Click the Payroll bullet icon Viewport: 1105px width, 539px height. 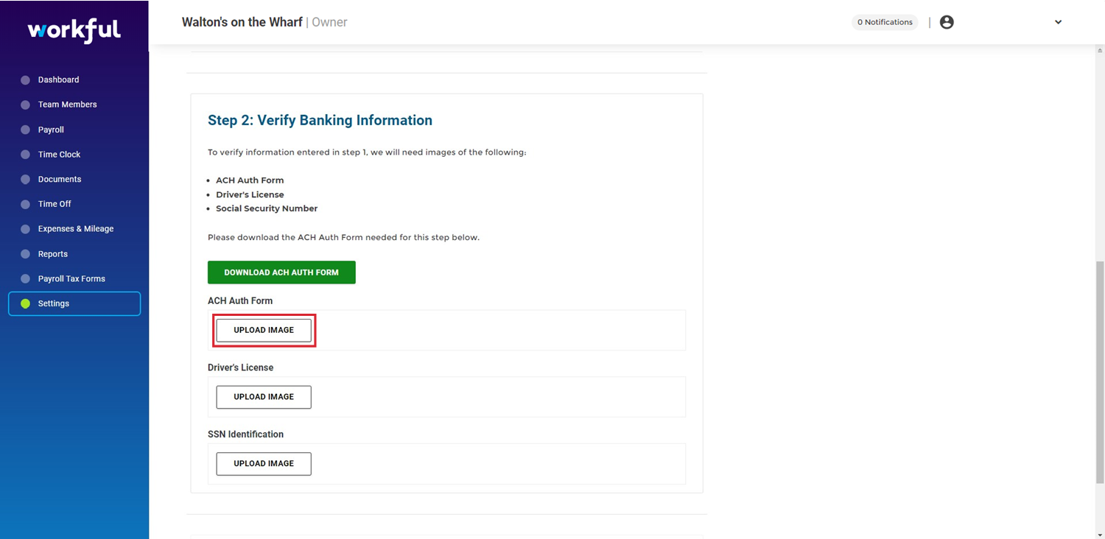pos(25,130)
